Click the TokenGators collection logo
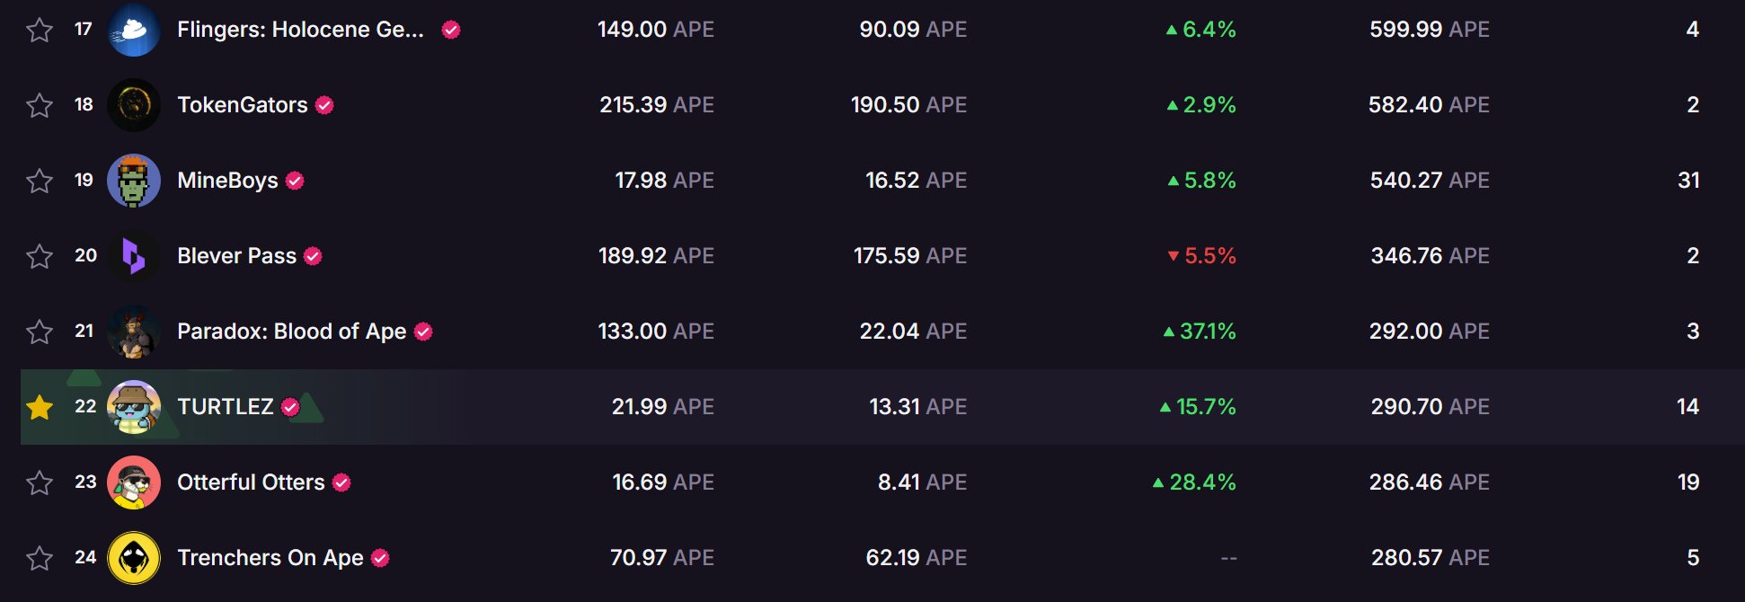Screen dimensions: 1745x602 pyautogui.click(x=134, y=105)
